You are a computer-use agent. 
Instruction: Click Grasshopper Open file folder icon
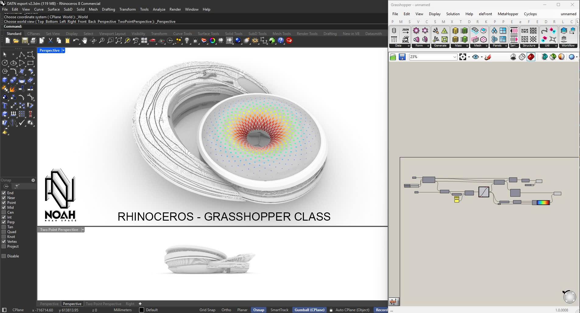[x=393, y=57]
